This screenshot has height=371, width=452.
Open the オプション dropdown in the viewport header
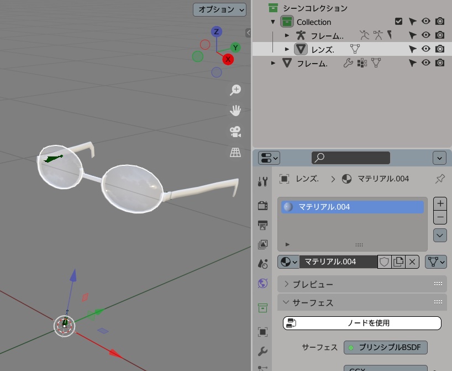[219, 9]
